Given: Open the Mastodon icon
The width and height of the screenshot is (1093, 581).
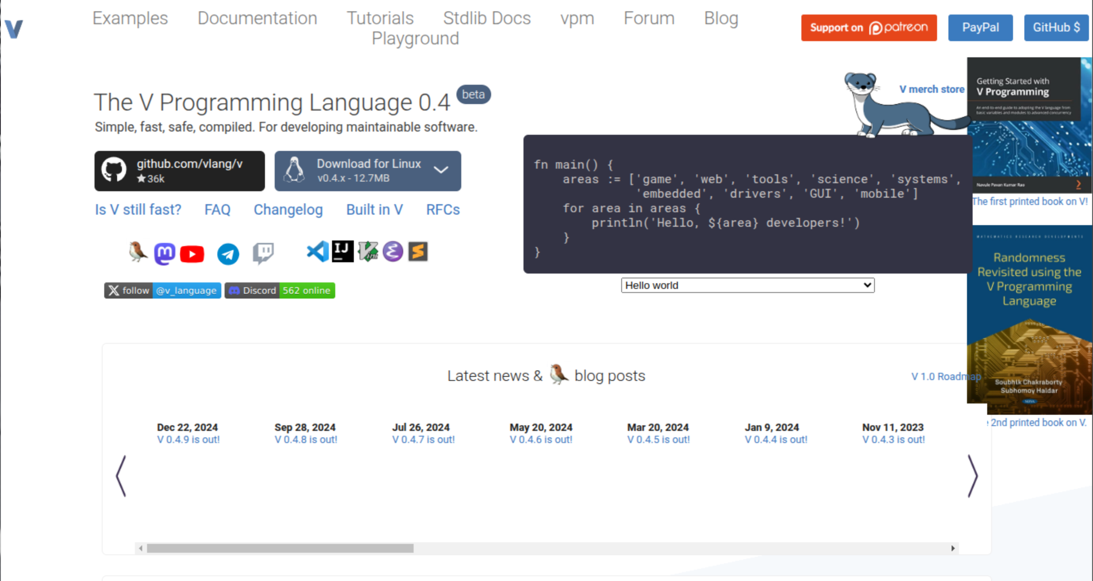Looking at the screenshot, I should (165, 254).
